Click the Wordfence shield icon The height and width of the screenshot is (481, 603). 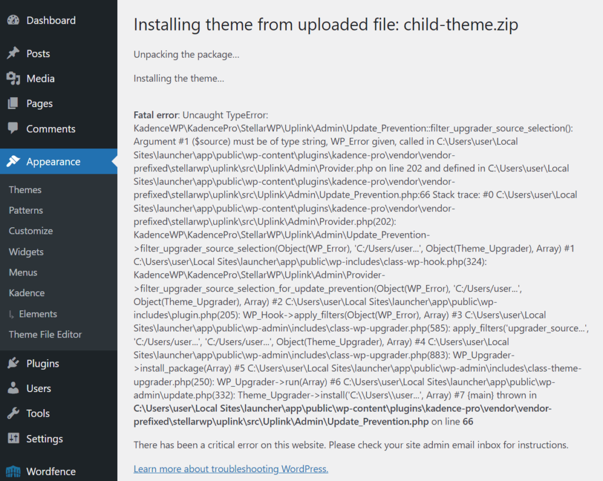click(13, 472)
